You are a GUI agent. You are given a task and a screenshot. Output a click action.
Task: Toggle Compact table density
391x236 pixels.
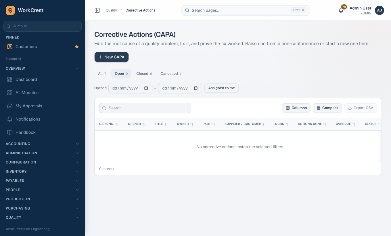coord(327,108)
